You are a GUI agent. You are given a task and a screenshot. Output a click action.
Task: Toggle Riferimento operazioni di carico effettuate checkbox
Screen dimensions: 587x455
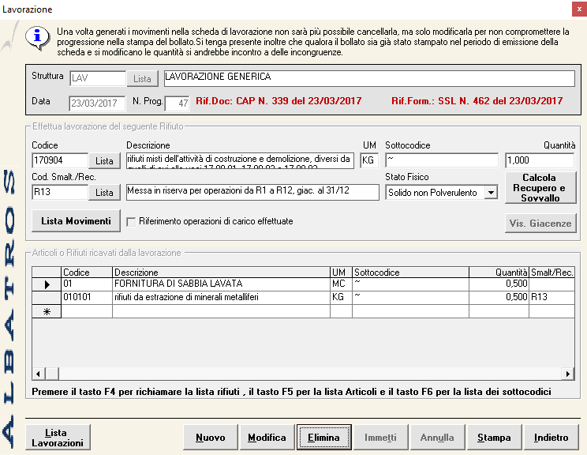tap(131, 222)
